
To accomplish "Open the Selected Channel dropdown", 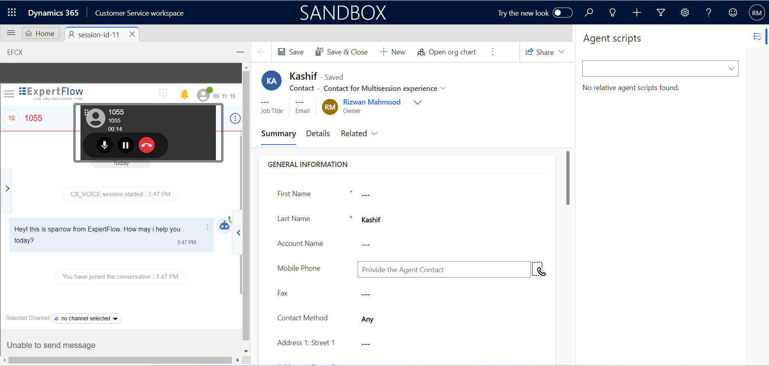I will point(87,318).
